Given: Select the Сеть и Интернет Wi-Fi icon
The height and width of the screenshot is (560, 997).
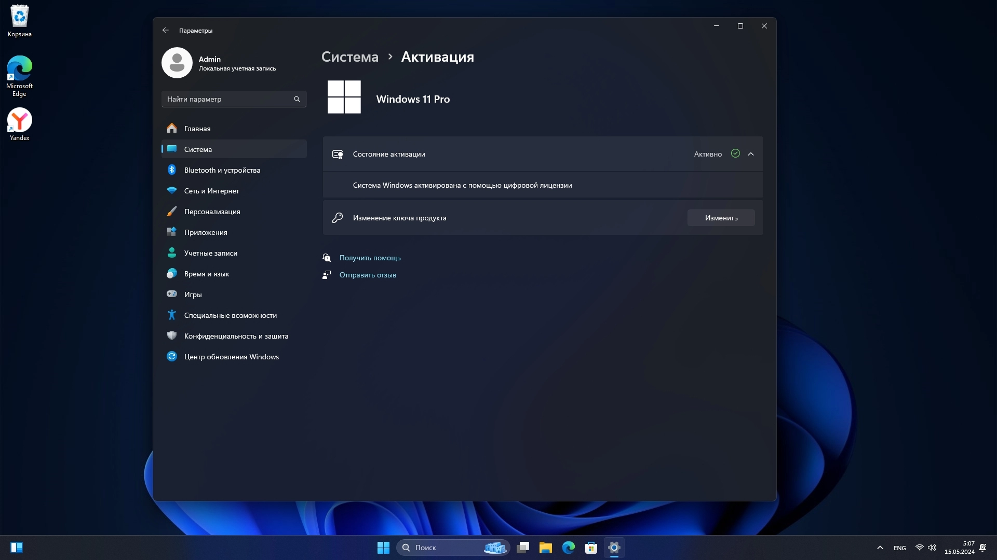Looking at the screenshot, I should point(172,191).
